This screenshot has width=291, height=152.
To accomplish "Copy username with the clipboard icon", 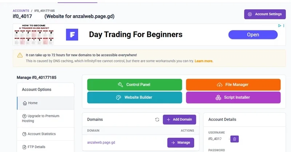I will (x=235, y=139).
